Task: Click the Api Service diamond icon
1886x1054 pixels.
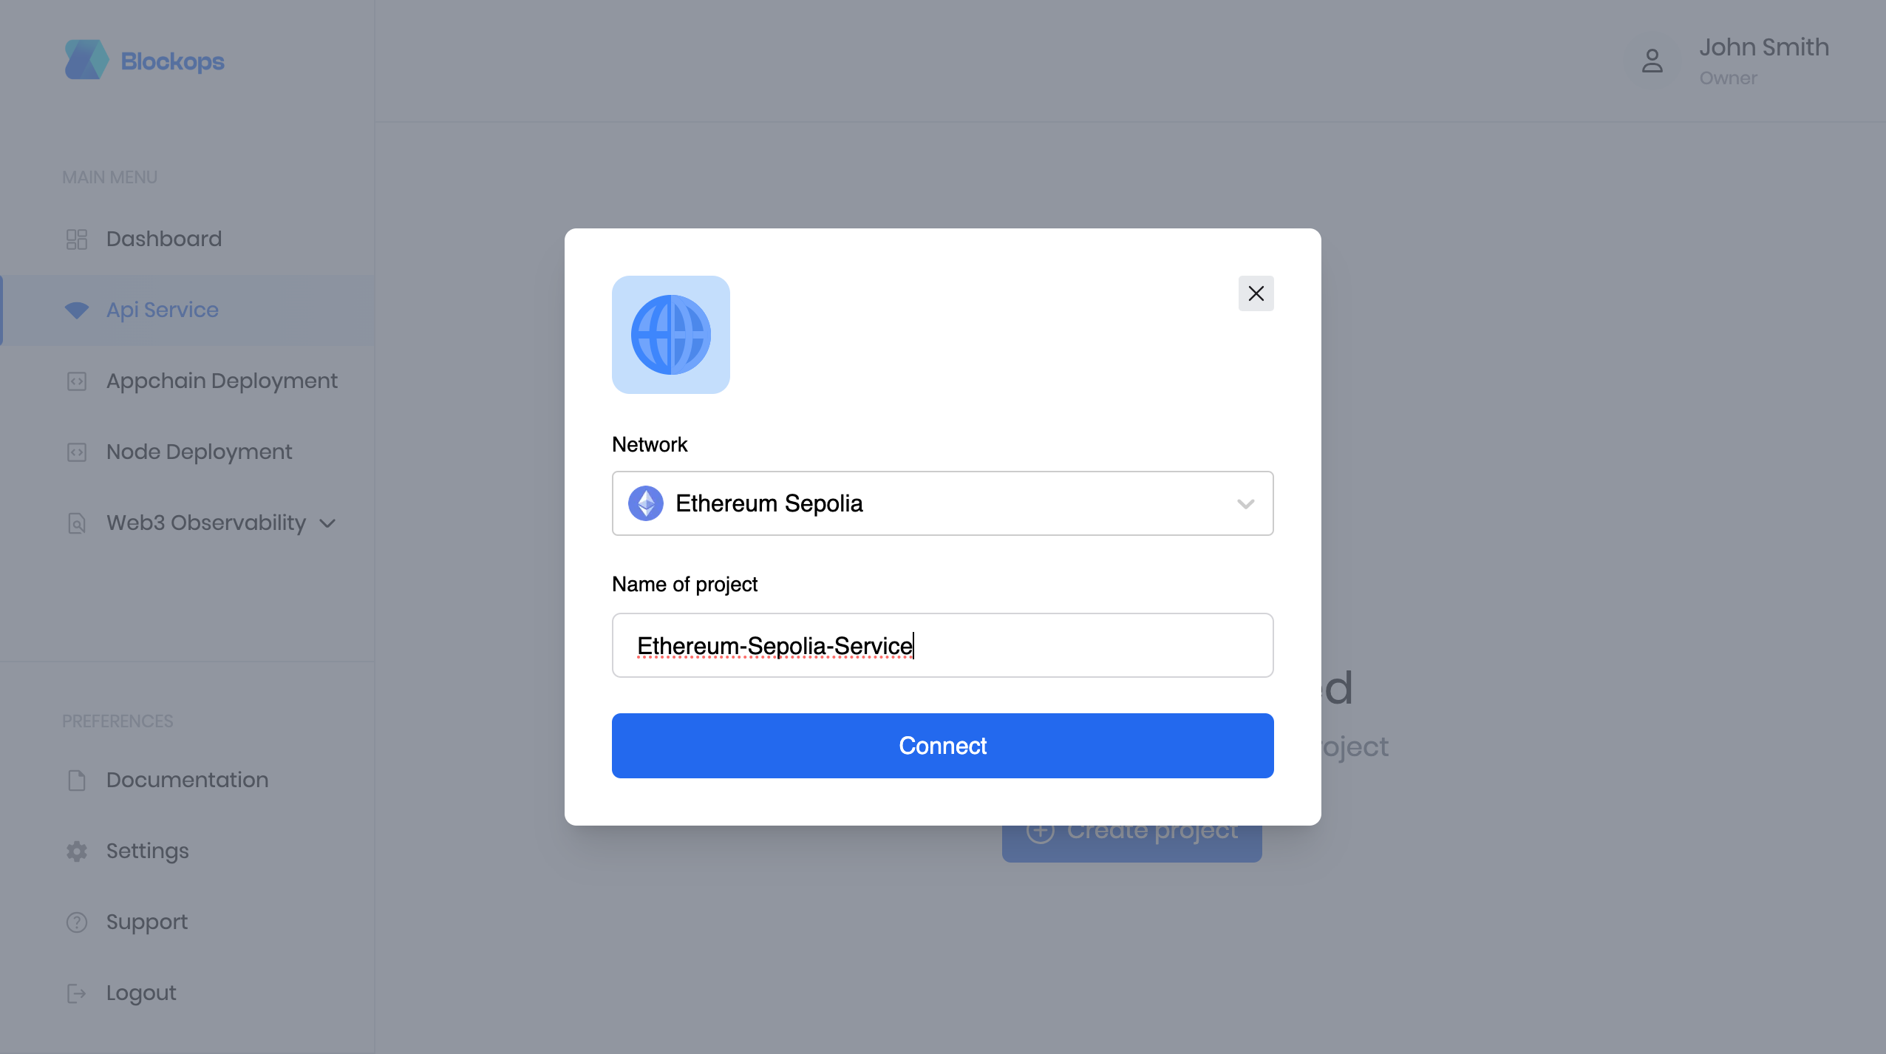Action: 77,310
